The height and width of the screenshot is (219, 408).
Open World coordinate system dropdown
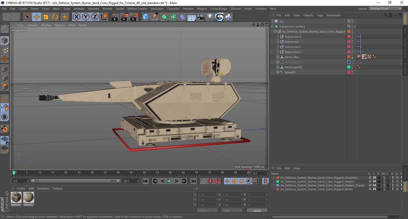[208, 210]
